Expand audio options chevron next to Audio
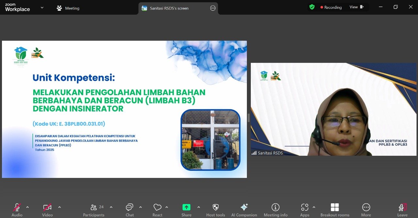Image resolution: width=418 pixels, height=218 pixels. pyautogui.click(x=27, y=207)
